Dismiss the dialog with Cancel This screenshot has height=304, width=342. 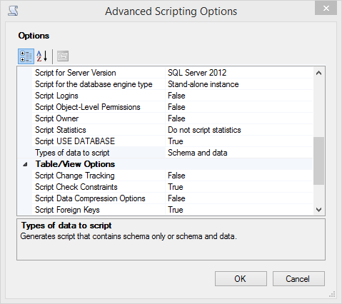click(x=298, y=278)
